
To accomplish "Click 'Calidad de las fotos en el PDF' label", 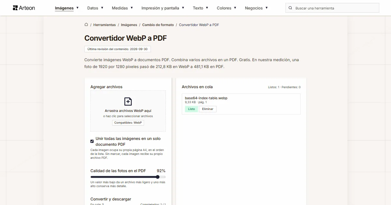I will coord(118,171).
